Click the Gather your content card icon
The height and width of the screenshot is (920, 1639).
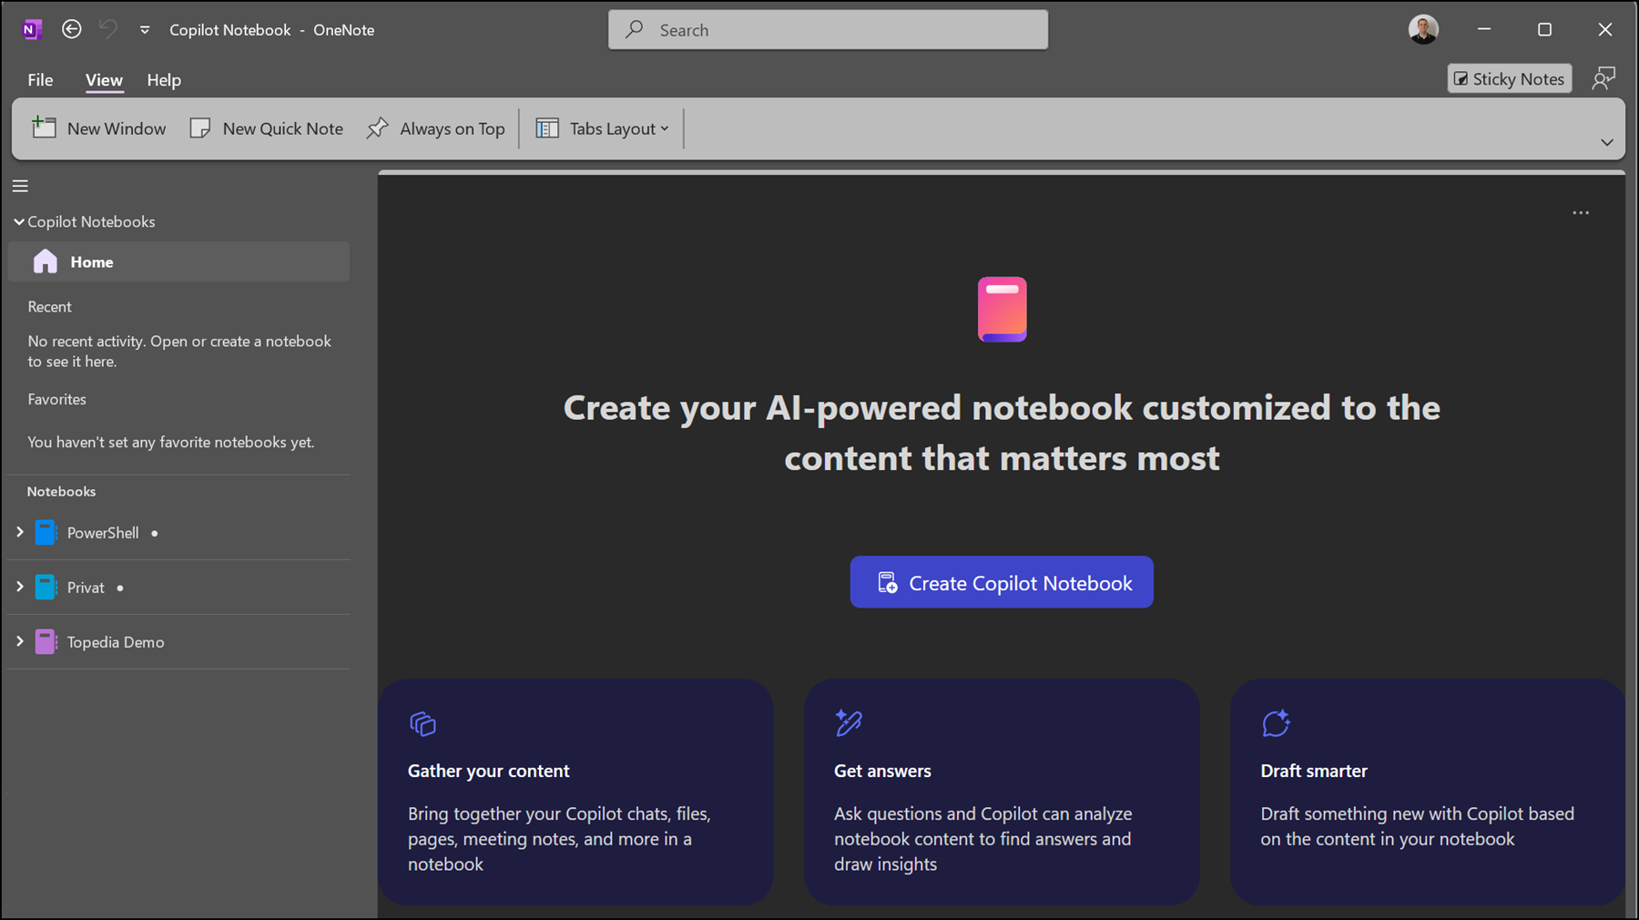point(422,723)
